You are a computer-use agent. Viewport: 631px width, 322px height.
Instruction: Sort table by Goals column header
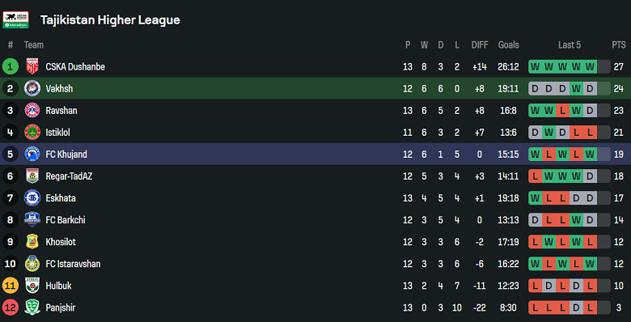[508, 44]
